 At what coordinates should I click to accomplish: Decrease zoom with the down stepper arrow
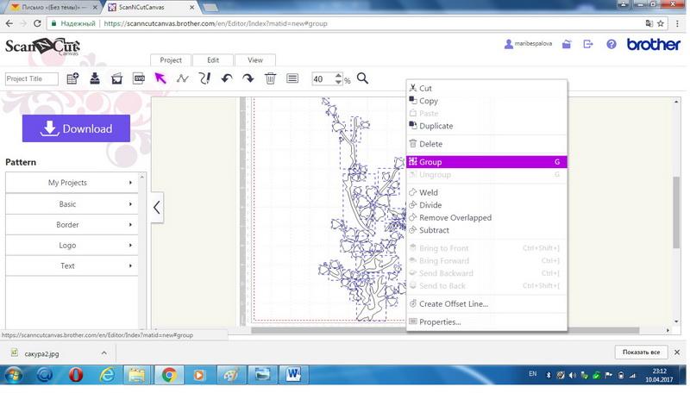click(x=338, y=82)
